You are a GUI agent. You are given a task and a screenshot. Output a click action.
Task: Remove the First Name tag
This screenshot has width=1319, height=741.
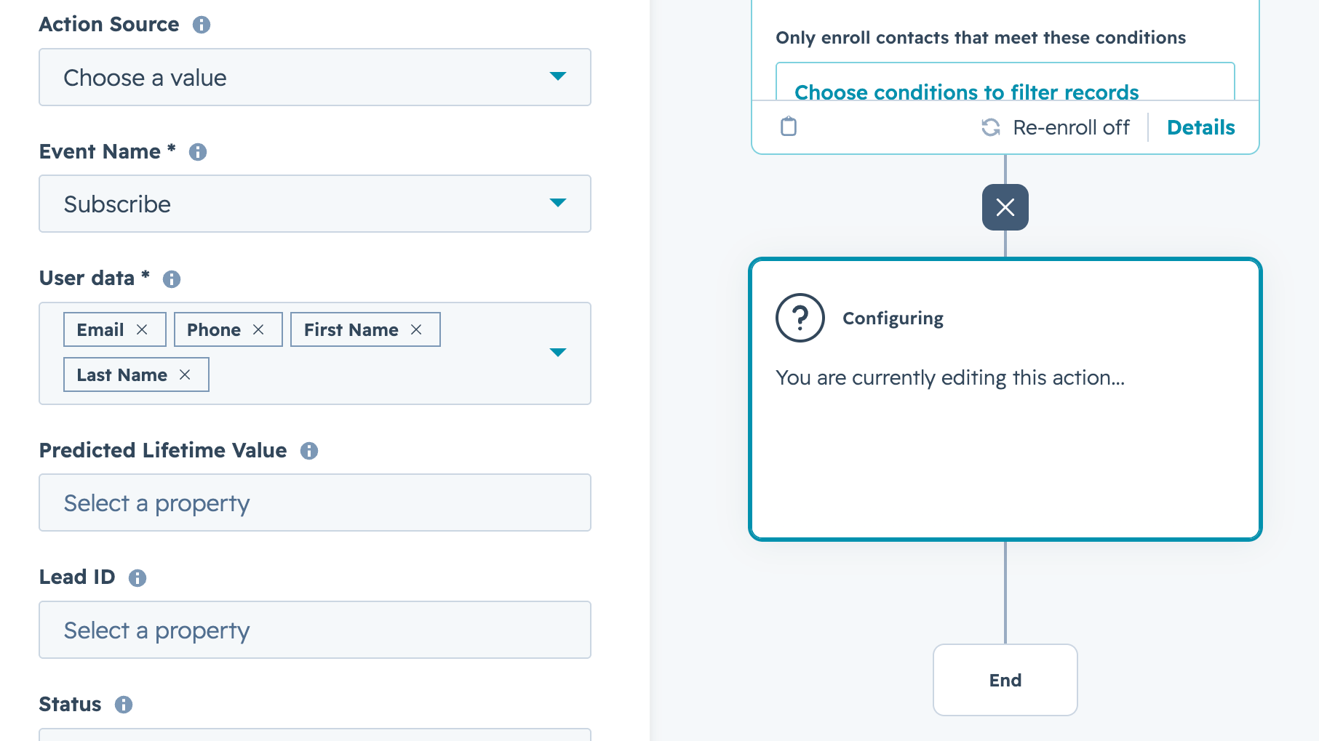(416, 329)
